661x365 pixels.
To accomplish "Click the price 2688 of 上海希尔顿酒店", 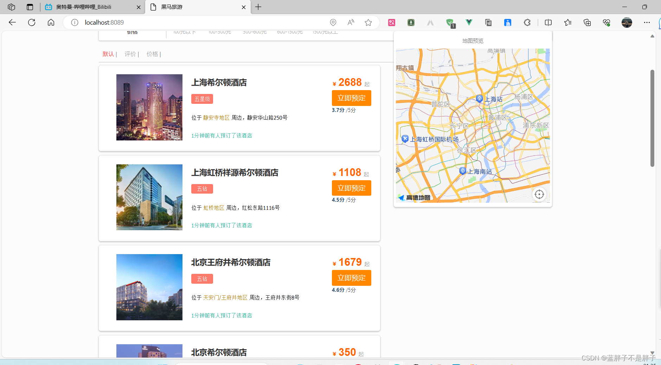I will [350, 82].
